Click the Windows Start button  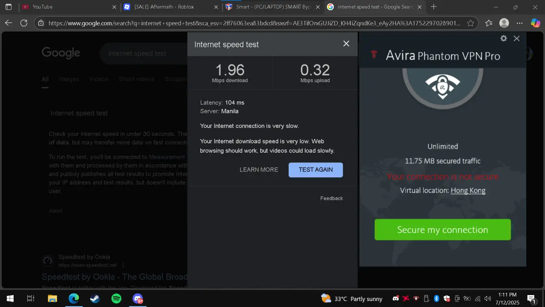tap(10, 298)
